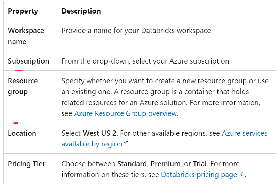278x186 pixels.
Task: Click the Pricing Tier property label
Action: point(26,164)
